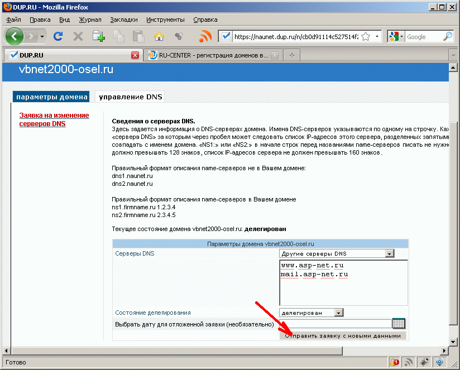Reload the page with the blue refresh icon
The width and height of the screenshot is (460, 370).
58,36
